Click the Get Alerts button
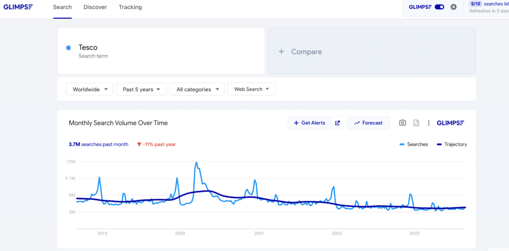Viewport: 509px width, 251px height. tap(309, 123)
